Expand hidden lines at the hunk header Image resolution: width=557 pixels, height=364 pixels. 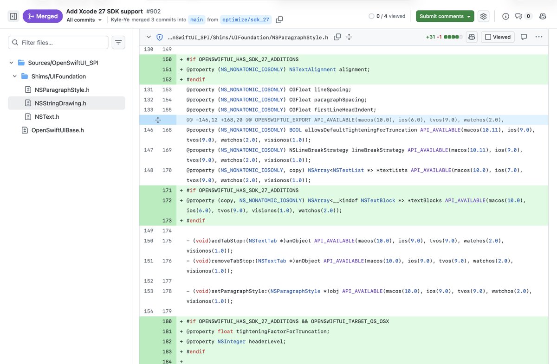coord(158,120)
